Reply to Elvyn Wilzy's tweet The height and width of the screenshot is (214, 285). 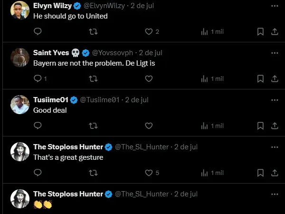38,31
